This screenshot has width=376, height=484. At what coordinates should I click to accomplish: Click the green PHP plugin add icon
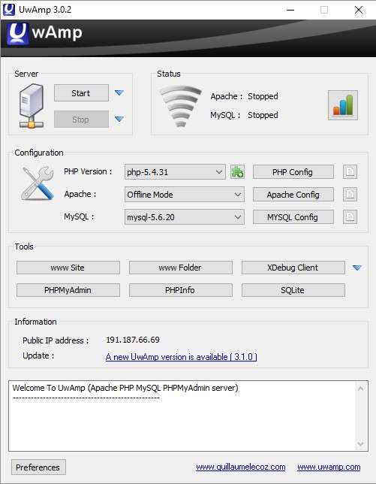pos(237,171)
